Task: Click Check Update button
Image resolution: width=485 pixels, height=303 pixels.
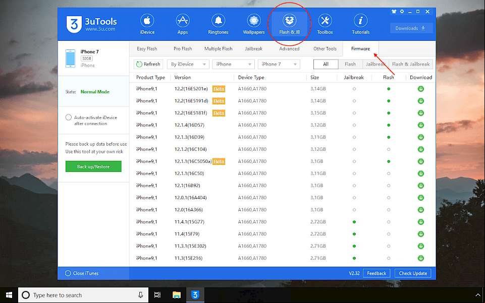Action: click(413, 273)
